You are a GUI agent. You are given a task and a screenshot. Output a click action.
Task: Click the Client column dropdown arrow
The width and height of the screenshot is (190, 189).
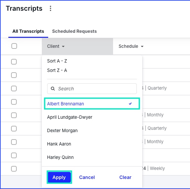63,46
